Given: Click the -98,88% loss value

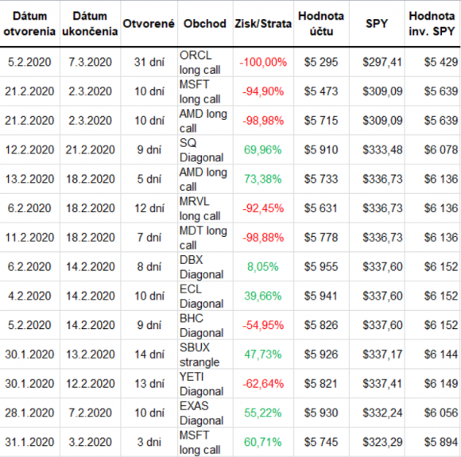Looking at the screenshot, I should [263, 238].
